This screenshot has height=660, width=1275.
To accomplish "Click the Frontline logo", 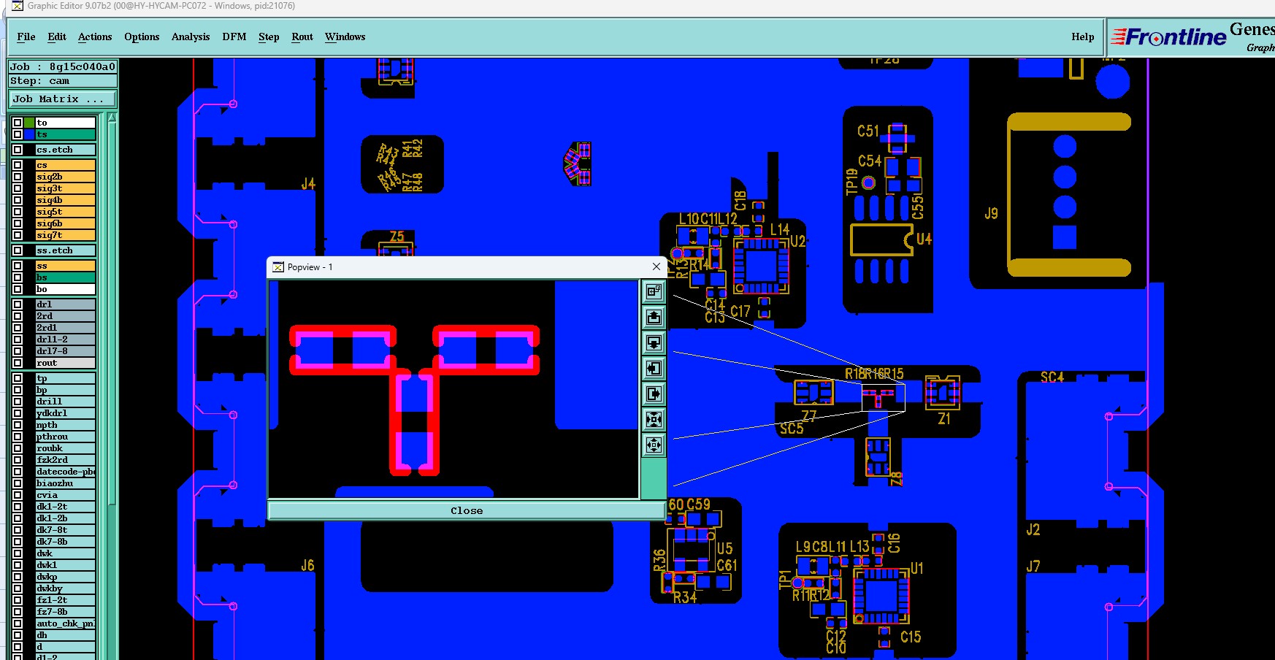I will [1168, 37].
